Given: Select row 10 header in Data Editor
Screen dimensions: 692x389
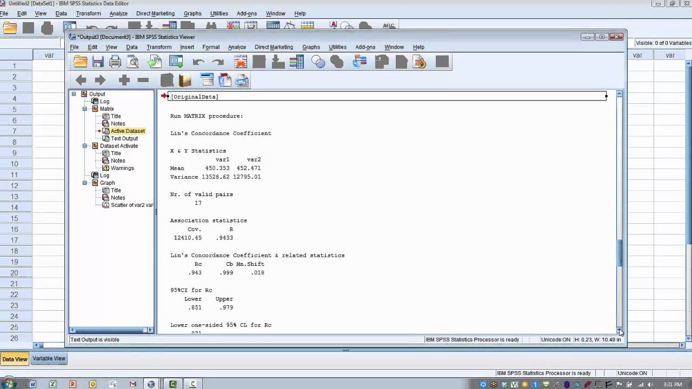Looking at the screenshot, I should 14,164.
